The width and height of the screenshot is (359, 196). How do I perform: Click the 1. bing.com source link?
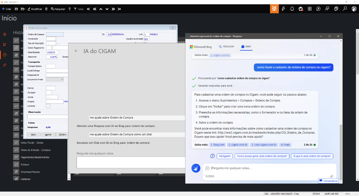point(218,145)
